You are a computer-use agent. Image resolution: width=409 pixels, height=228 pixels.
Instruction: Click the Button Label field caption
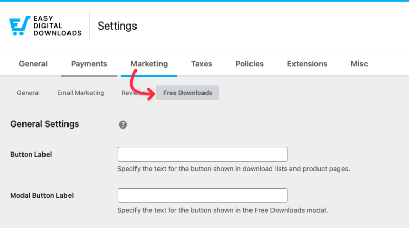(x=31, y=155)
